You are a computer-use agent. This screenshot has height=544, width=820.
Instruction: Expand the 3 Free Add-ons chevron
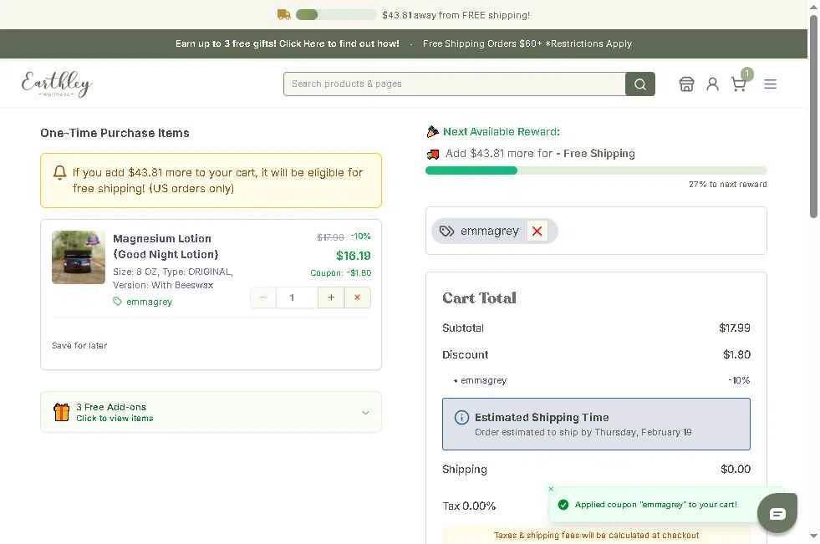(365, 412)
